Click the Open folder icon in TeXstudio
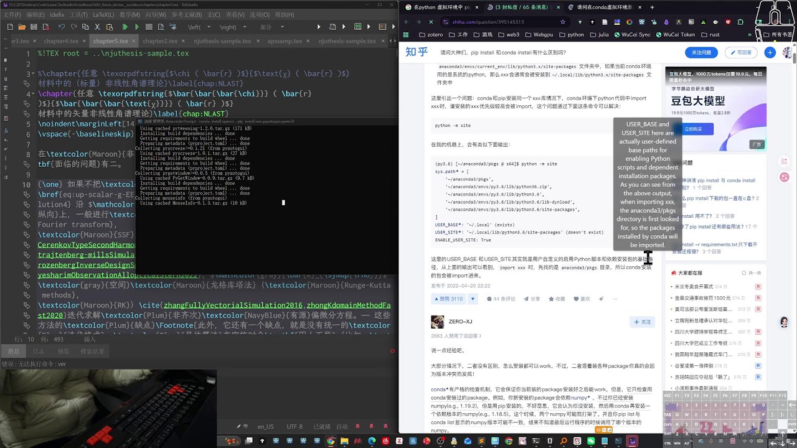This screenshot has height=448, width=797. point(22,27)
